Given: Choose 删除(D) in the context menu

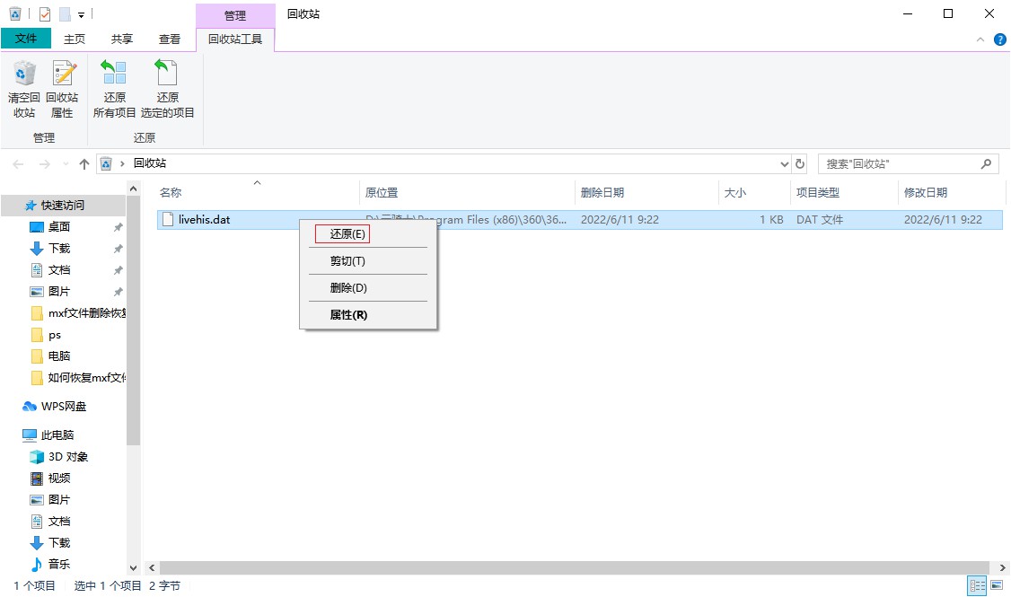Looking at the screenshot, I should [348, 288].
